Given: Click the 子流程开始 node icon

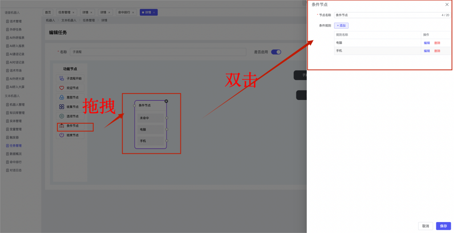Looking at the screenshot, I should [62, 78].
